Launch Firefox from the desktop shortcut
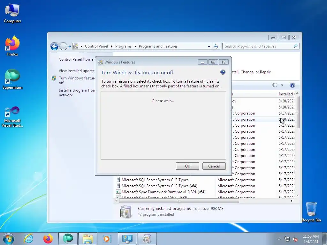Image resolution: width=327 pixels, height=245 pixels. pyautogui.click(x=12, y=46)
